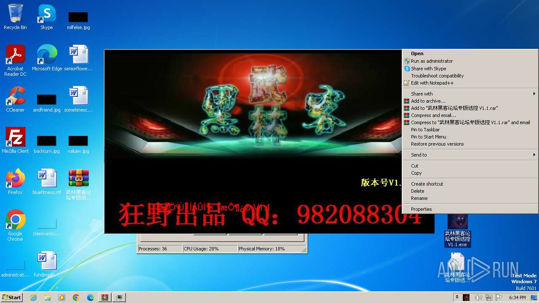Choose Compress to V1.1.rar and email
539x303 pixels.
470,122
